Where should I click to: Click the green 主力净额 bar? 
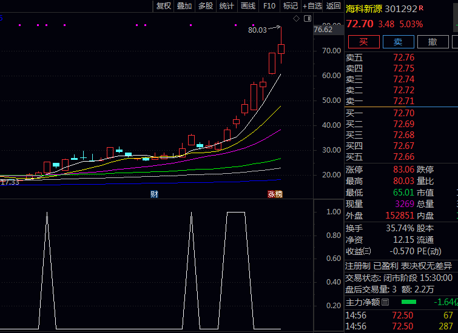coord(409,302)
